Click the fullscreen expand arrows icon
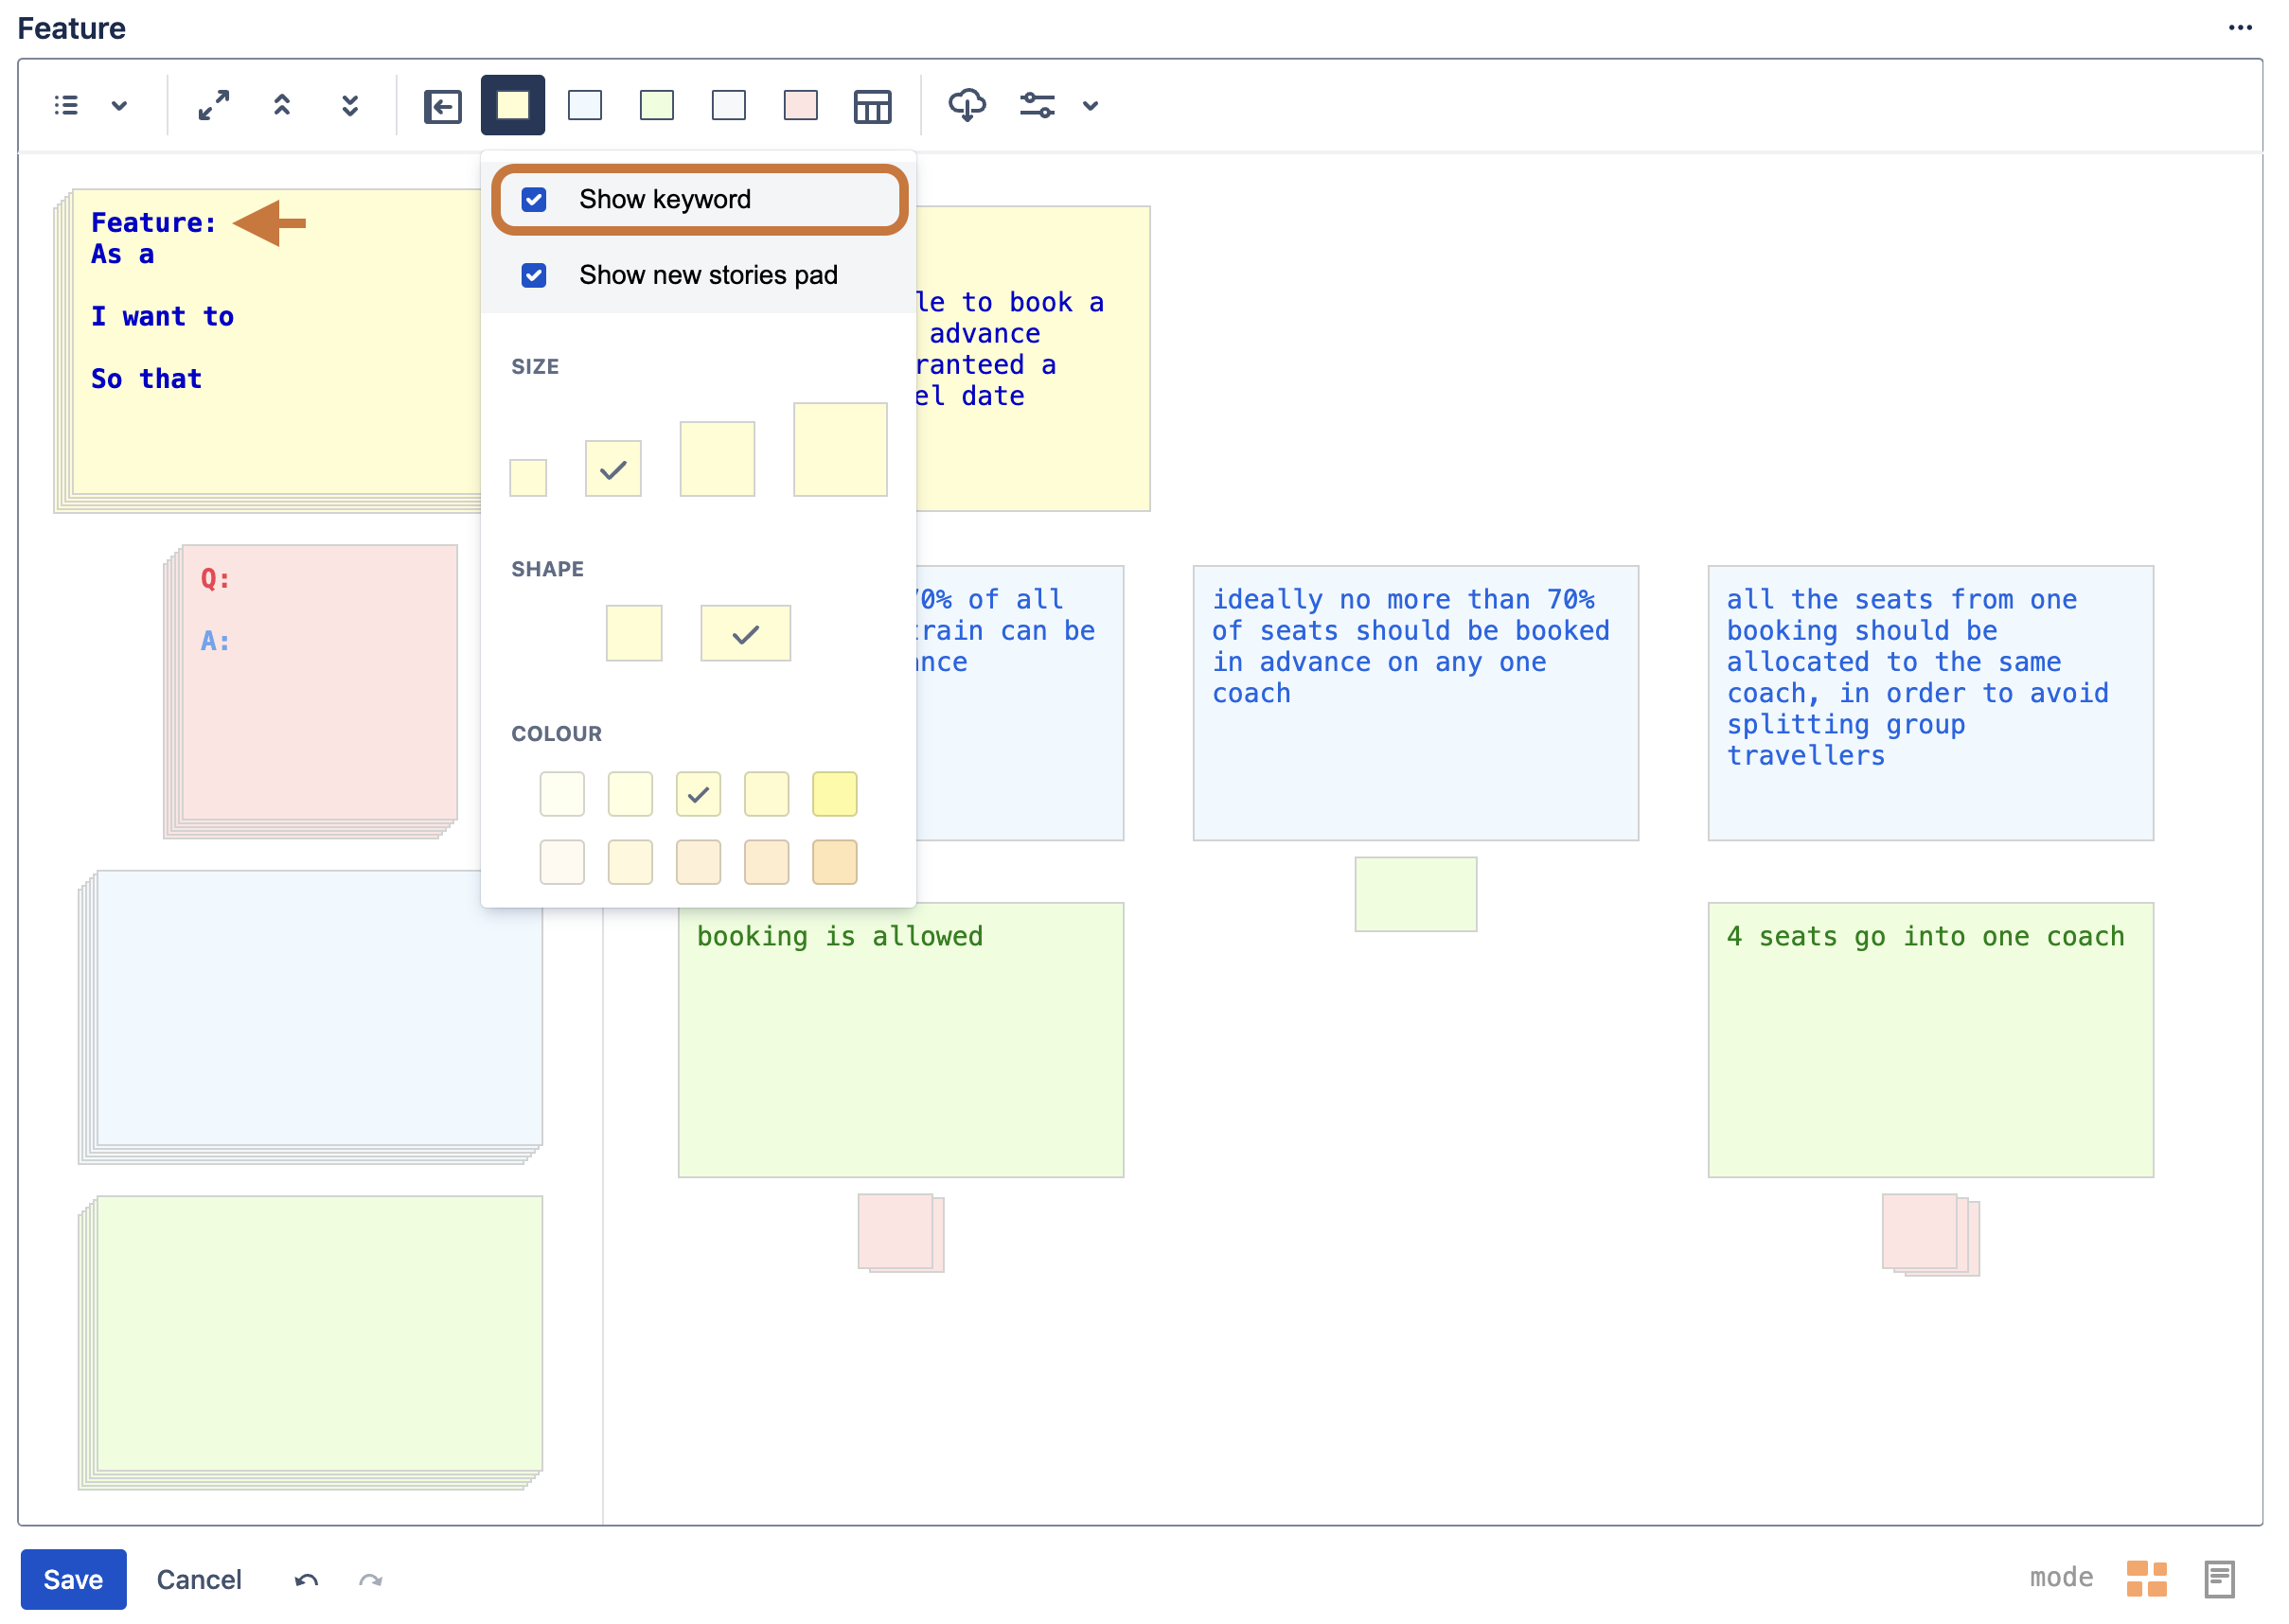The width and height of the screenshot is (2289, 1624). tap(213, 105)
